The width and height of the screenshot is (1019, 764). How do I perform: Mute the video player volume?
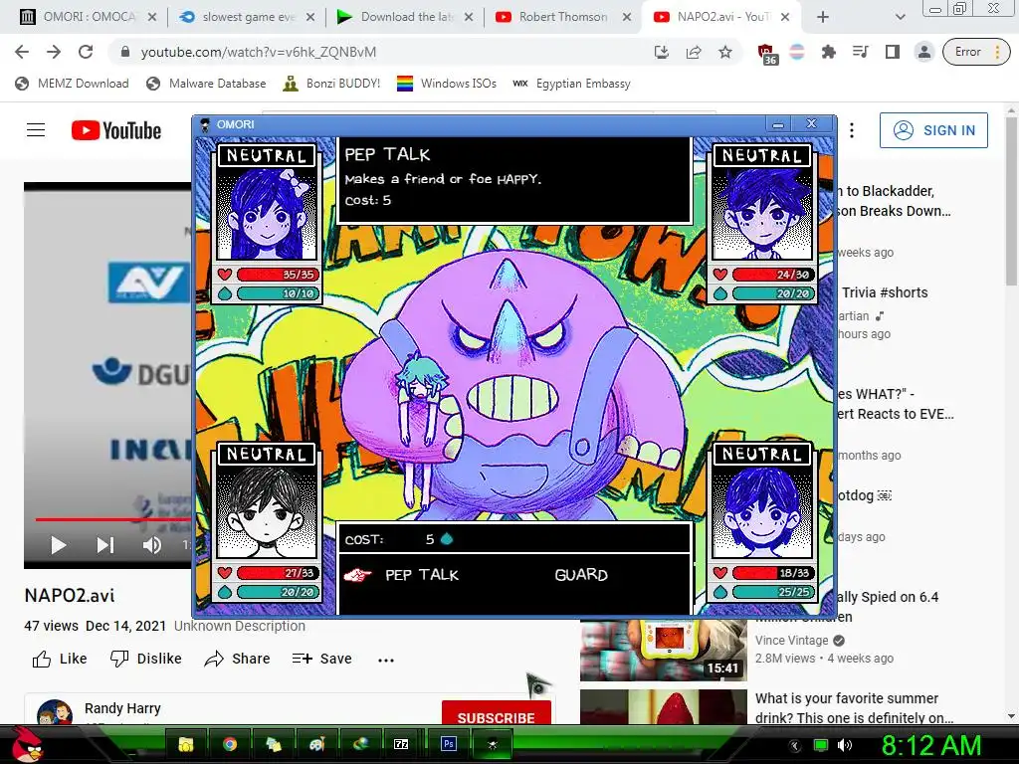click(152, 545)
